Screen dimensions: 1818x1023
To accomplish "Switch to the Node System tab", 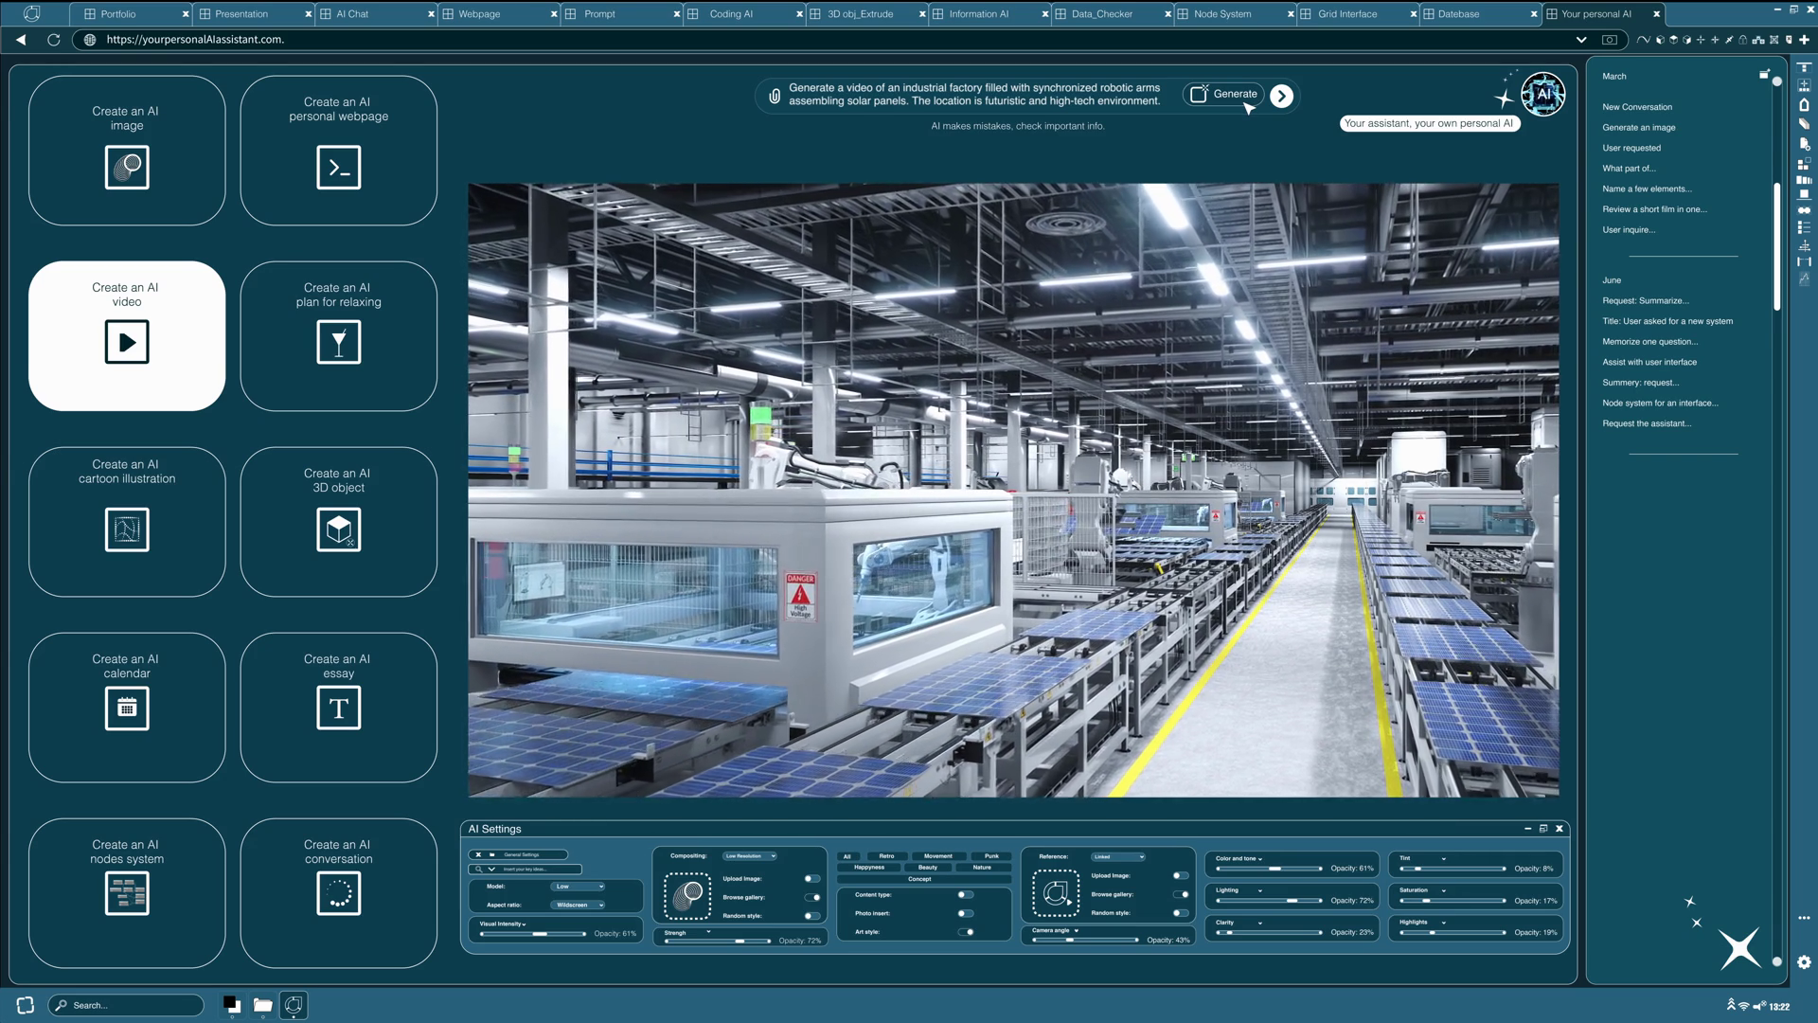I will 1221,14.
